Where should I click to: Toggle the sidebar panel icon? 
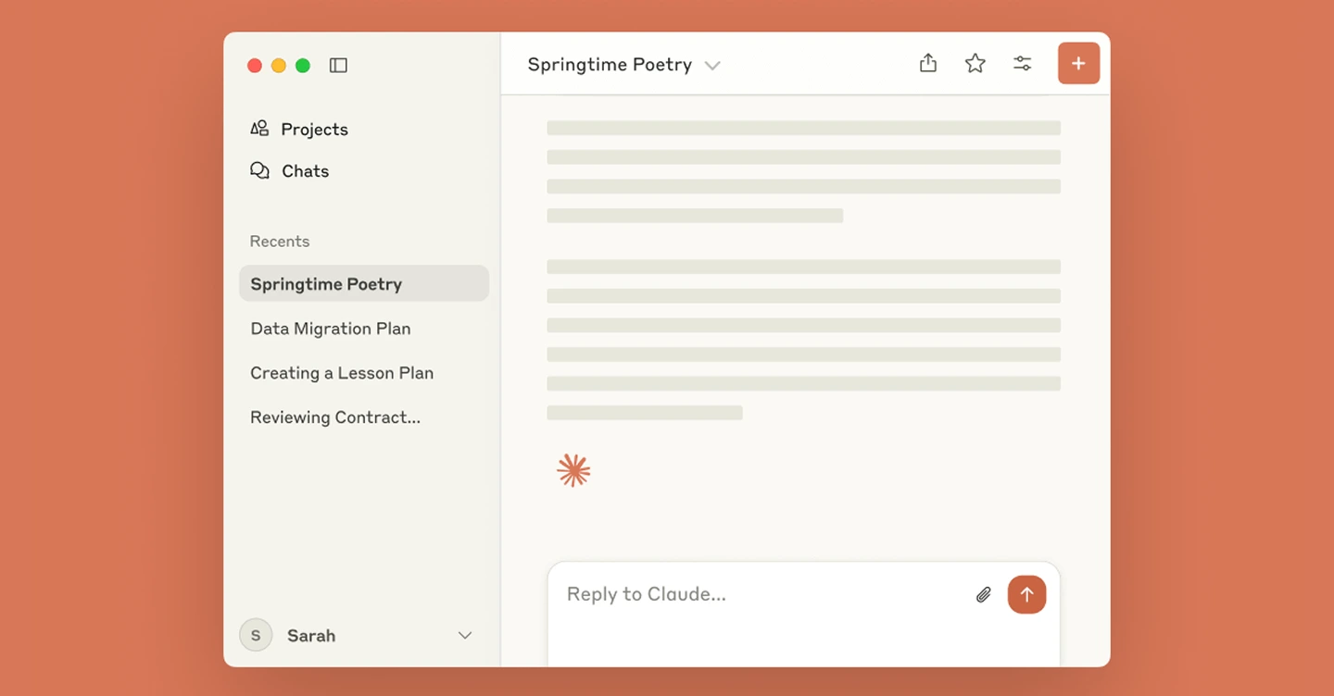(338, 66)
